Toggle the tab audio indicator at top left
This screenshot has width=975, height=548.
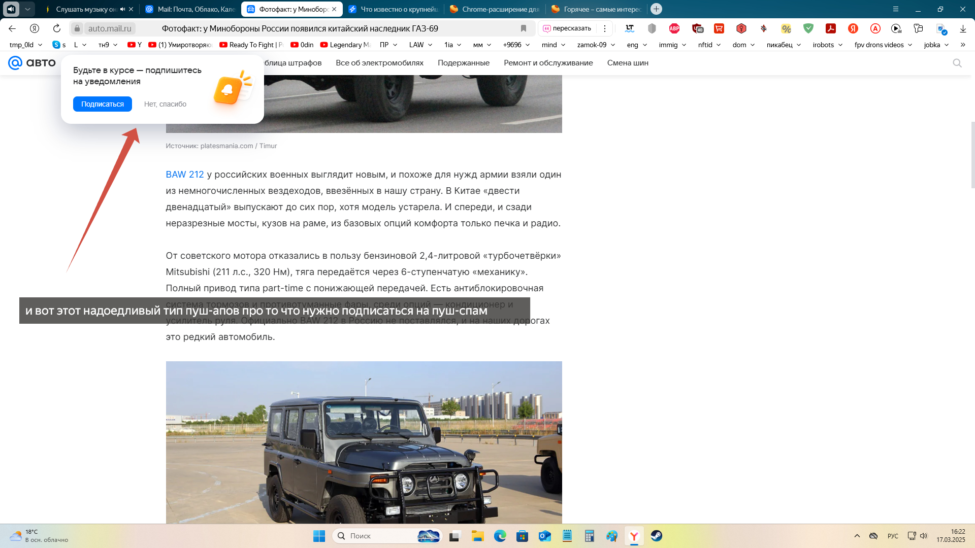[11, 9]
